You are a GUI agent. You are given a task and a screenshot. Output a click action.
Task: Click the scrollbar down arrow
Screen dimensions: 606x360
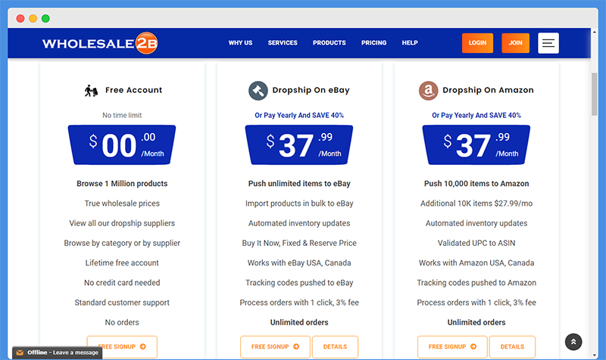pos(595,355)
